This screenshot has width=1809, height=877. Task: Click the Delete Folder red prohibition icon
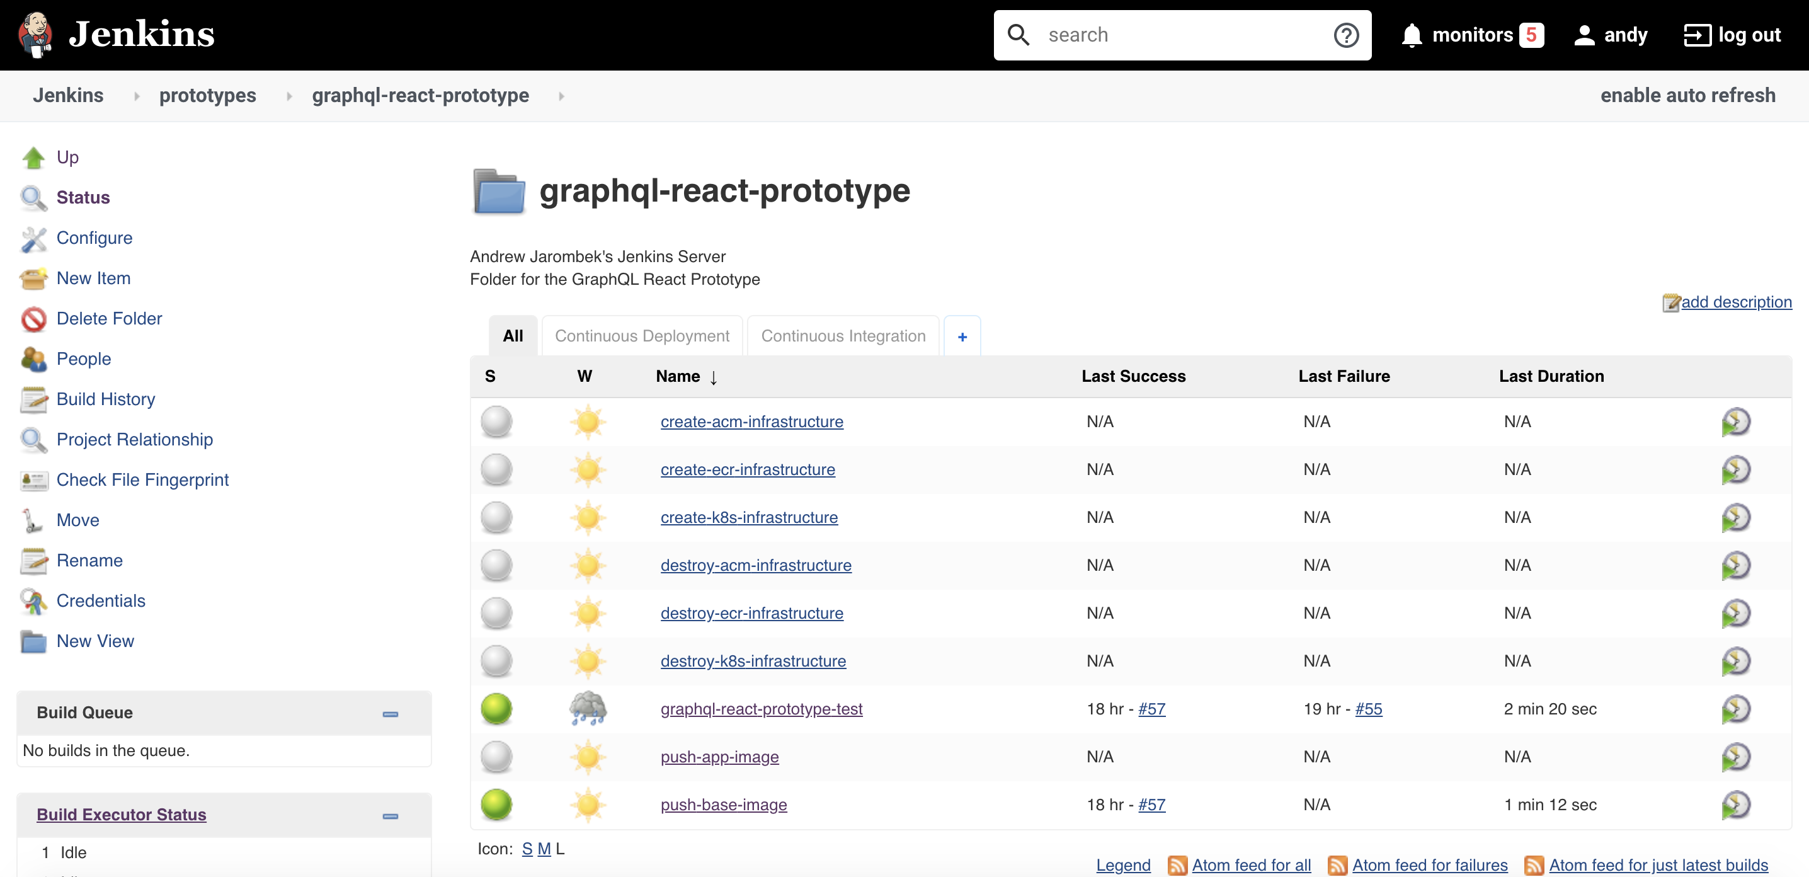33,319
